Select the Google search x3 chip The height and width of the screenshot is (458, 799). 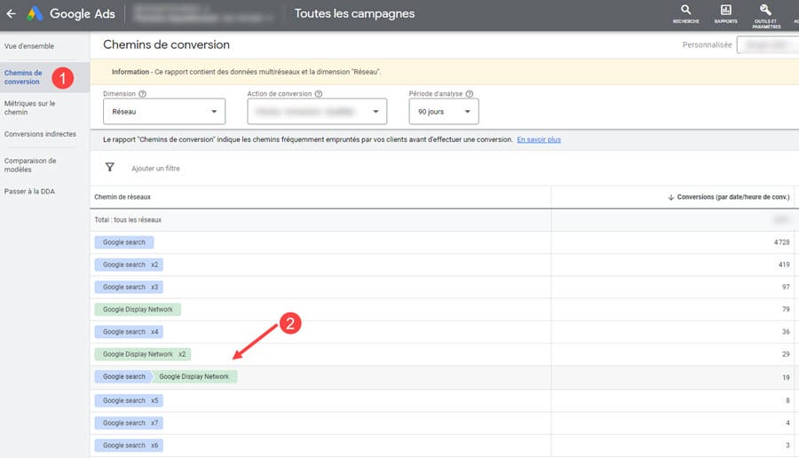[x=129, y=287]
